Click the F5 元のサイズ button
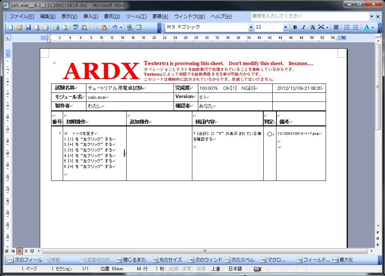The height and width of the screenshot is (276, 385). (167, 260)
